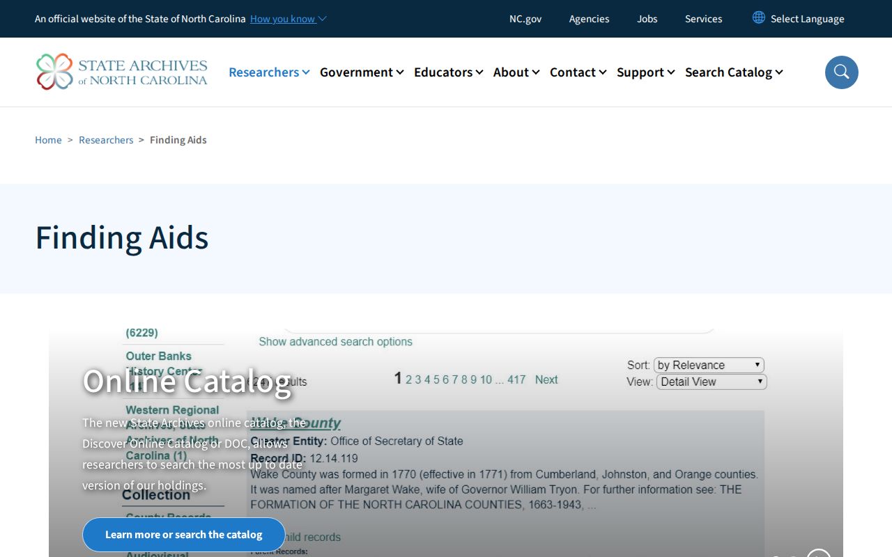Click the "Online Catalog" slide heading
Image resolution: width=892 pixels, height=557 pixels.
point(187,381)
